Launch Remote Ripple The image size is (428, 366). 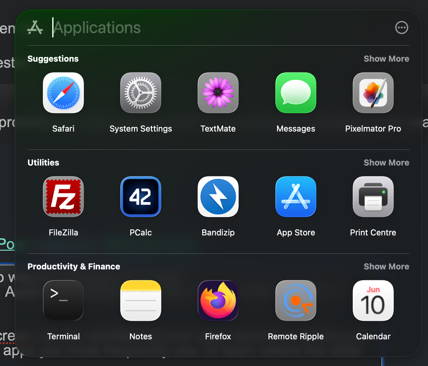coord(296,301)
